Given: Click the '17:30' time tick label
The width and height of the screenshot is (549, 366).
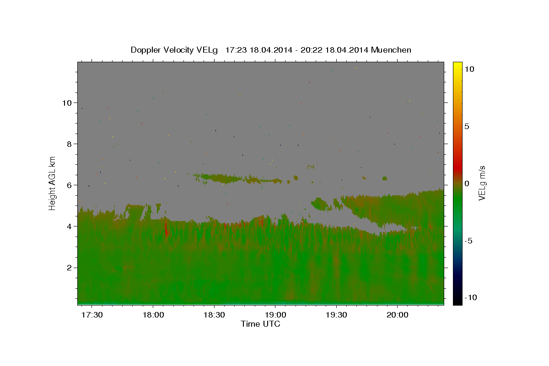Looking at the screenshot, I should tap(92, 315).
